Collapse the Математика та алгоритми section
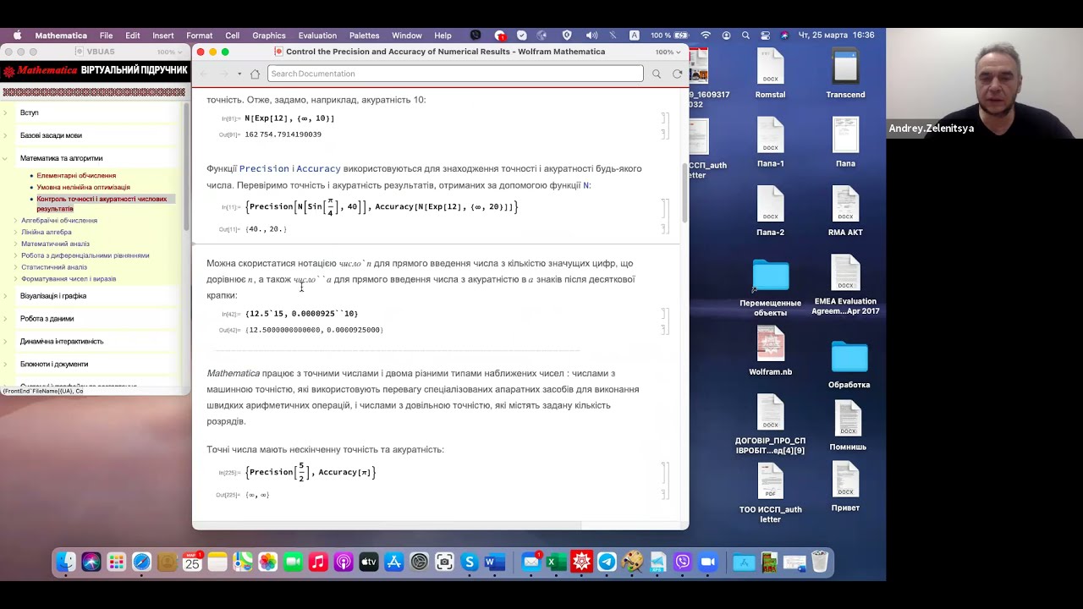 pos(5,158)
